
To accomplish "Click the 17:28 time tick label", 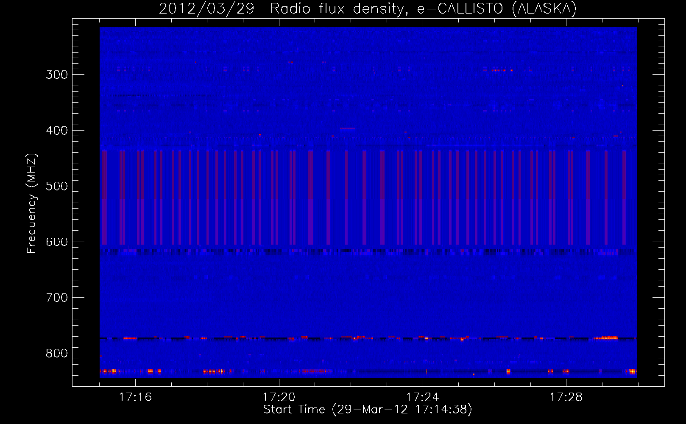I will [x=566, y=397].
